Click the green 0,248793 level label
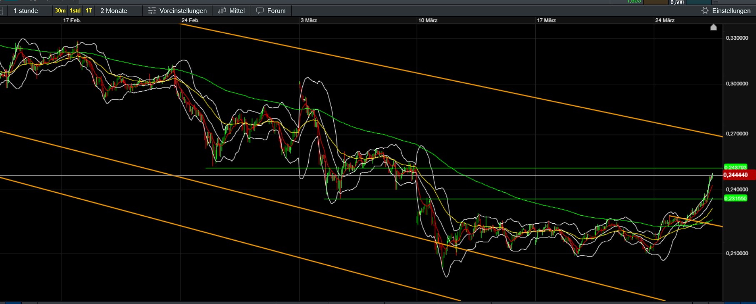This screenshot has width=756, height=304. pos(736,167)
